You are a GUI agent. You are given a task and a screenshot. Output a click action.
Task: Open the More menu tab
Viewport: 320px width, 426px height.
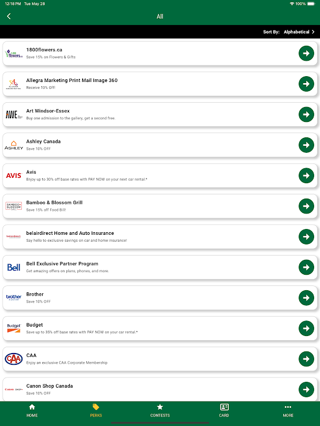click(x=288, y=410)
